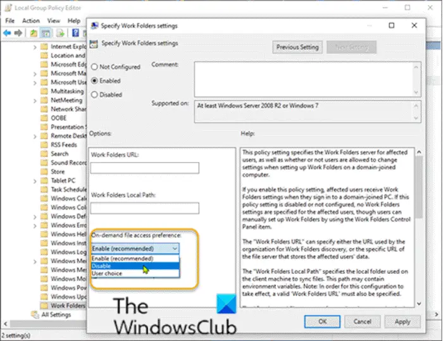
Task: Select the Disabled radio button
Action: point(94,95)
